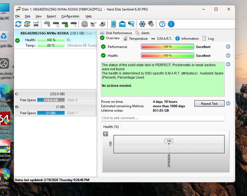Viewport: 247px width, 196px height.
Task: Click the blue Refresh arrows toolbar icon
Action: click(x=18, y=24)
